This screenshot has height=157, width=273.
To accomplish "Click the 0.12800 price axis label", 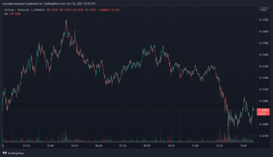I will (x=263, y=124).
